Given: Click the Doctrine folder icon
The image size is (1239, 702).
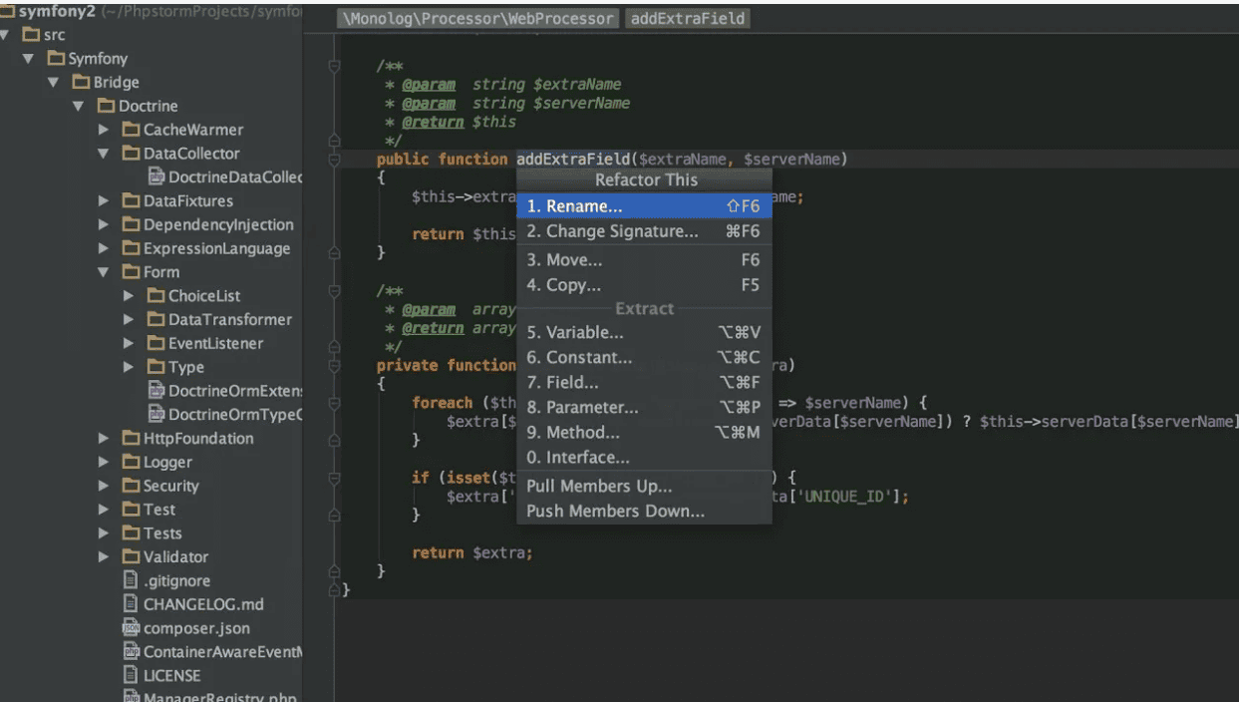Looking at the screenshot, I should click(106, 106).
